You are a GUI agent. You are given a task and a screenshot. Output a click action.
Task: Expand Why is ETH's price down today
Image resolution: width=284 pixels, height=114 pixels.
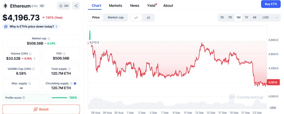point(31,27)
